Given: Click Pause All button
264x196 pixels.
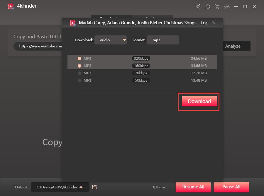Looking at the screenshot, I should pos(231,187).
